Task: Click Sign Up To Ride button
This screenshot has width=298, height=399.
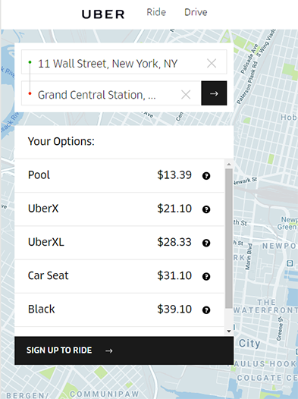Action: [x=124, y=350]
